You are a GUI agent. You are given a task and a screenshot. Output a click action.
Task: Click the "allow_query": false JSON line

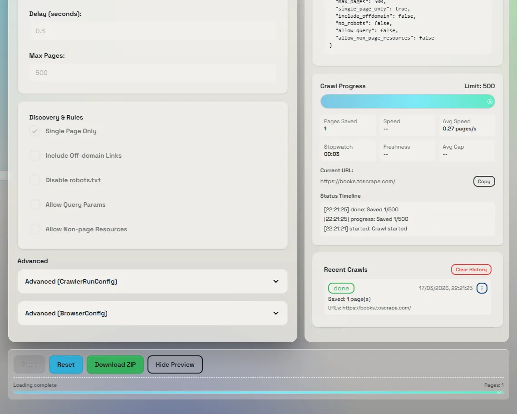pos(367,31)
